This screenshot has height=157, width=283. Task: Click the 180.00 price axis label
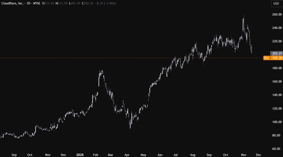[276, 68]
